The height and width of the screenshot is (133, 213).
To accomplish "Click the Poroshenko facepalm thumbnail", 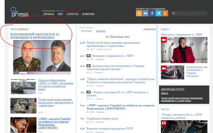I will click(x=23, y=125).
